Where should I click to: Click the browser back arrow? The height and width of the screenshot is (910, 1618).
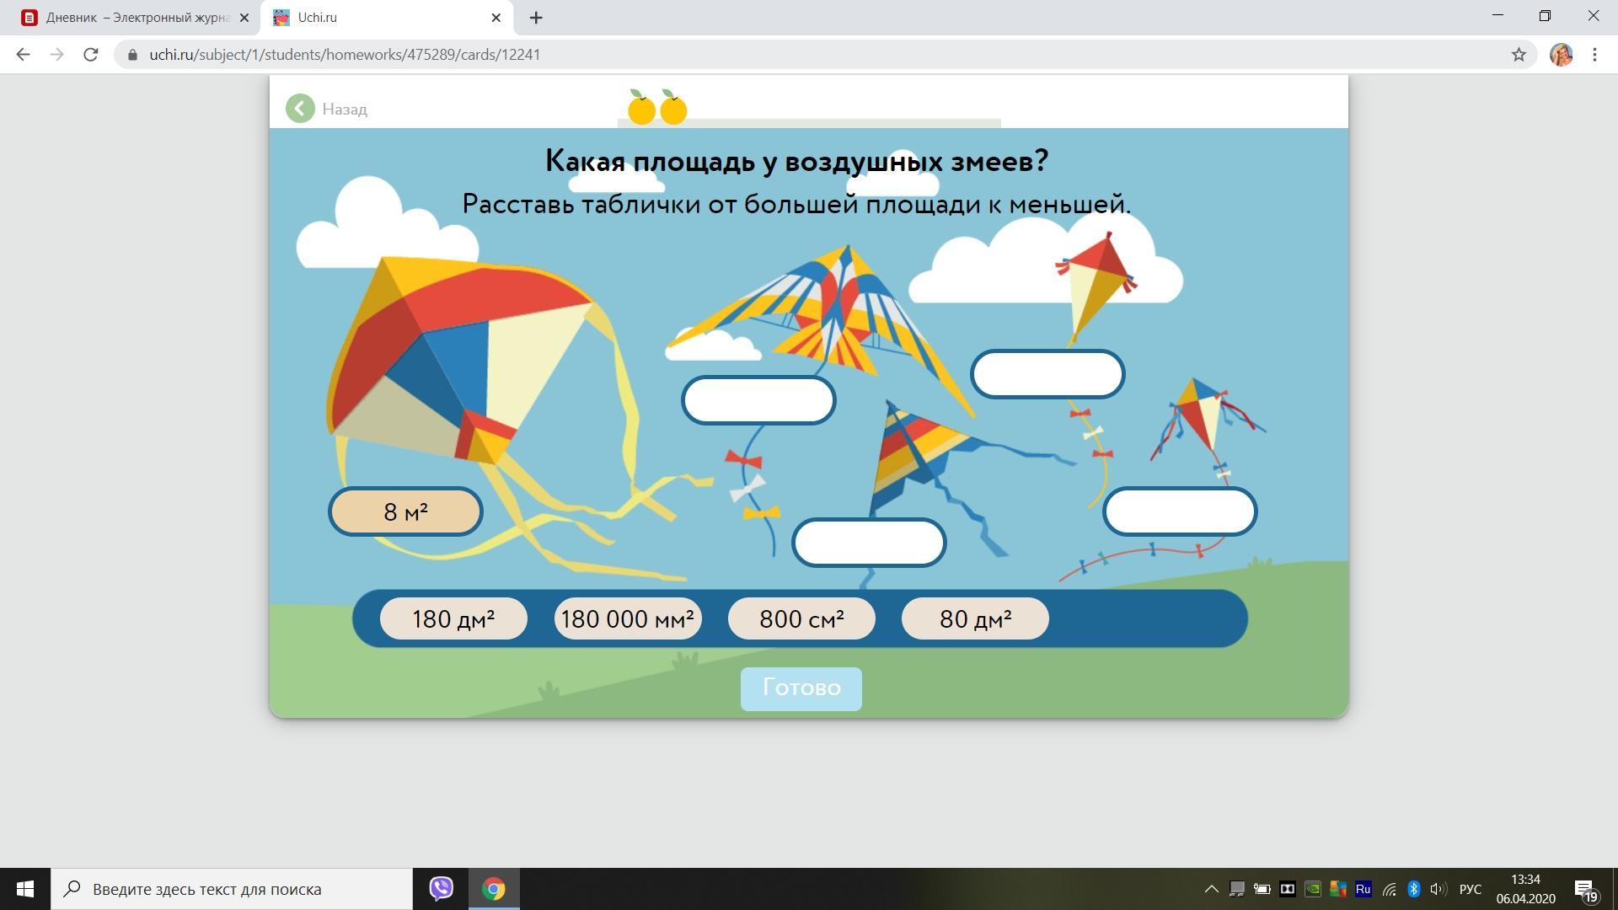(23, 55)
